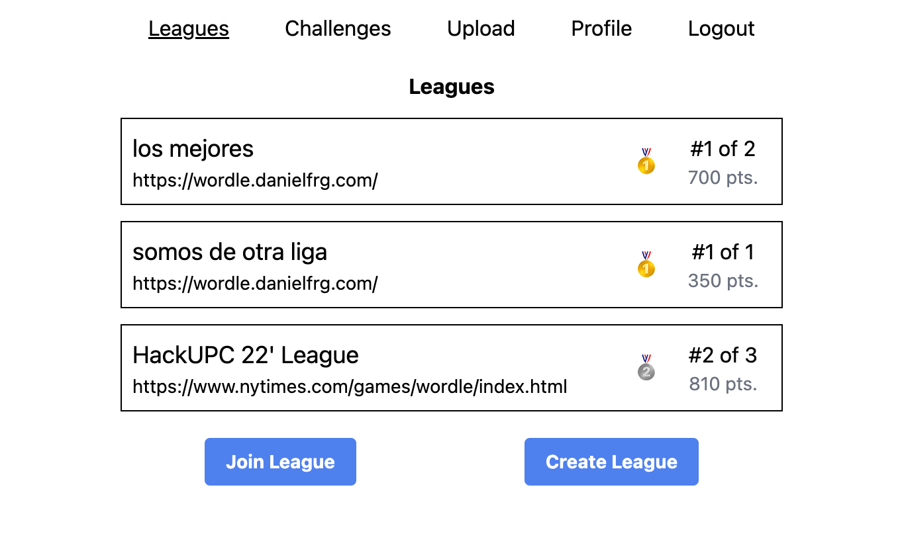
Task: Click the 810 pts. score on HackUPC league
Action: tap(723, 384)
